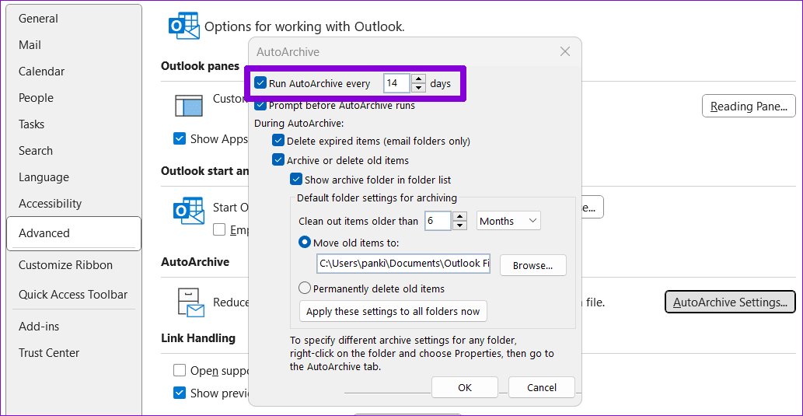Open Quick Access Toolbar category
The image size is (803, 416).
[x=73, y=295]
